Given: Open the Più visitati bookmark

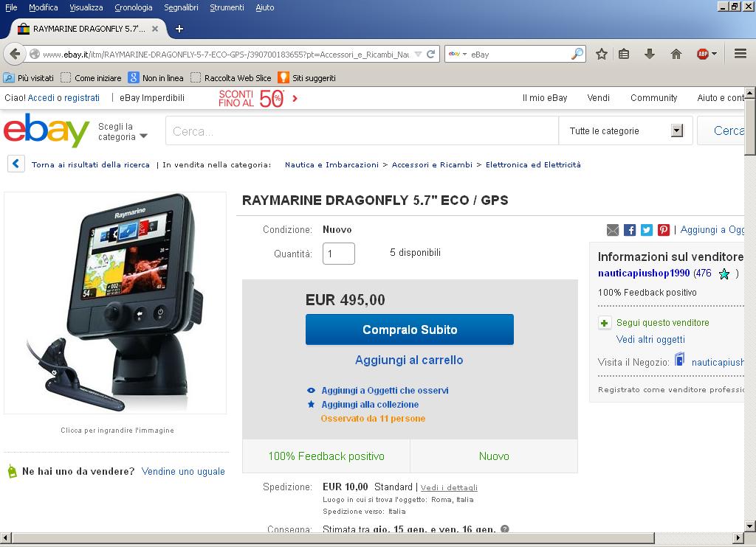Looking at the screenshot, I should 29,77.
